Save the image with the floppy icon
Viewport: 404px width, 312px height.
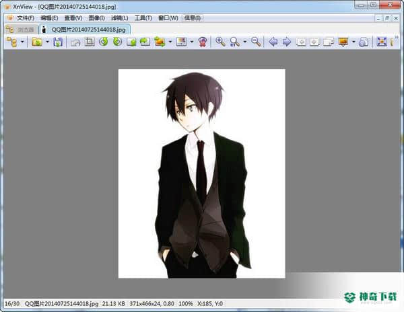tap(58, 42)
